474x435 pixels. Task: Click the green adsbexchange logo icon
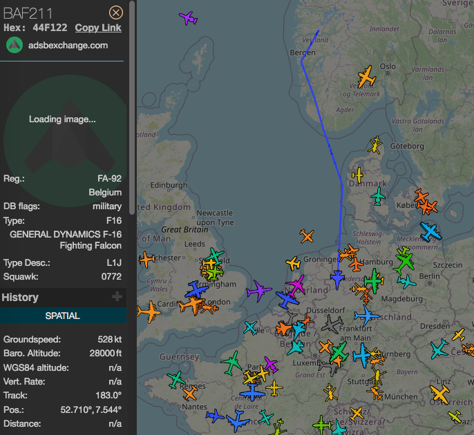[x=15, y=45]
